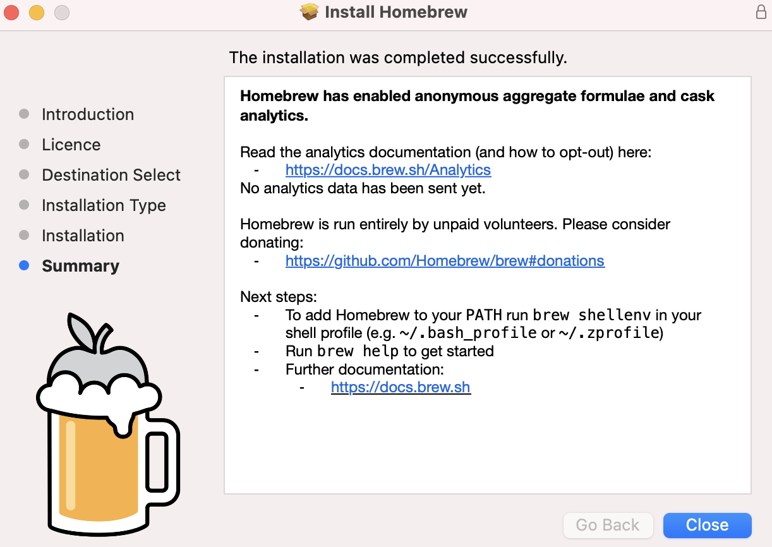Select the blue Summary step indicator dot
The height and width of the screenshot is (547, 772).
click(25, 266)
